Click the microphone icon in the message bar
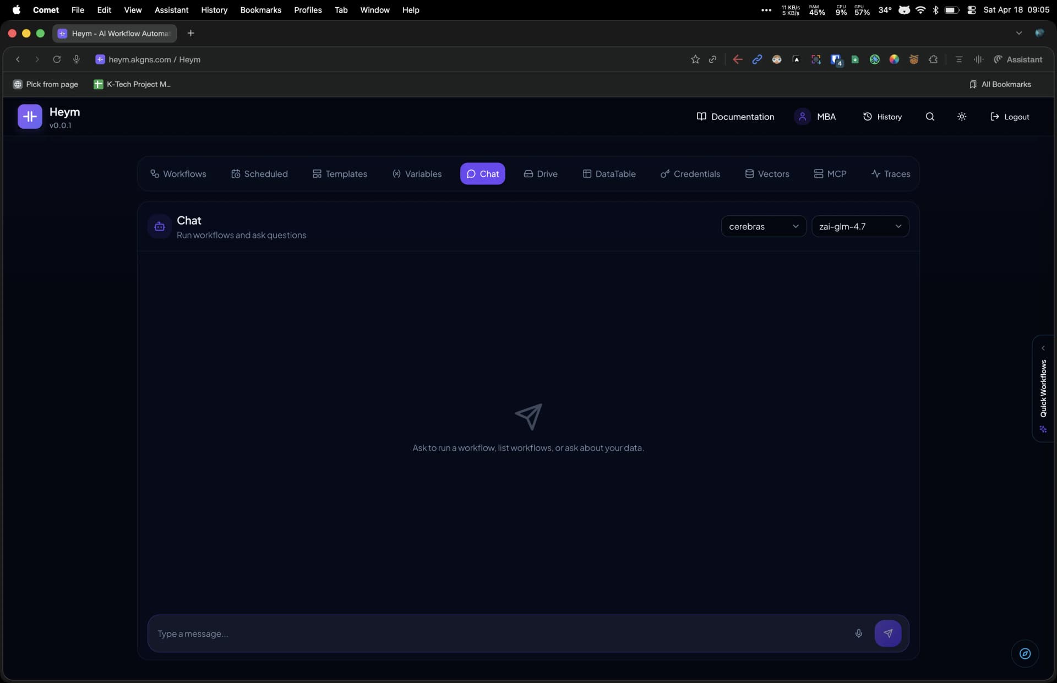The image size is (1057, 683). (859, 633)
